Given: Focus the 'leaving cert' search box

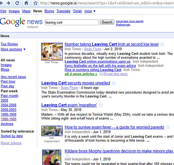Looking at the screenshot, I should pyautogui.click(x=72, y=22).
